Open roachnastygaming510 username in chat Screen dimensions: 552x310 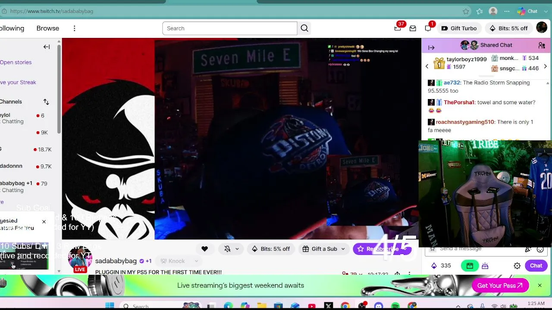tap(465, 122)
